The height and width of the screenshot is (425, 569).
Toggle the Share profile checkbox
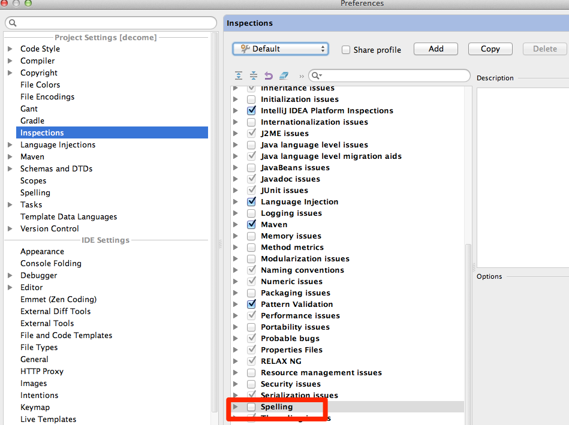[x=346, y=50]
